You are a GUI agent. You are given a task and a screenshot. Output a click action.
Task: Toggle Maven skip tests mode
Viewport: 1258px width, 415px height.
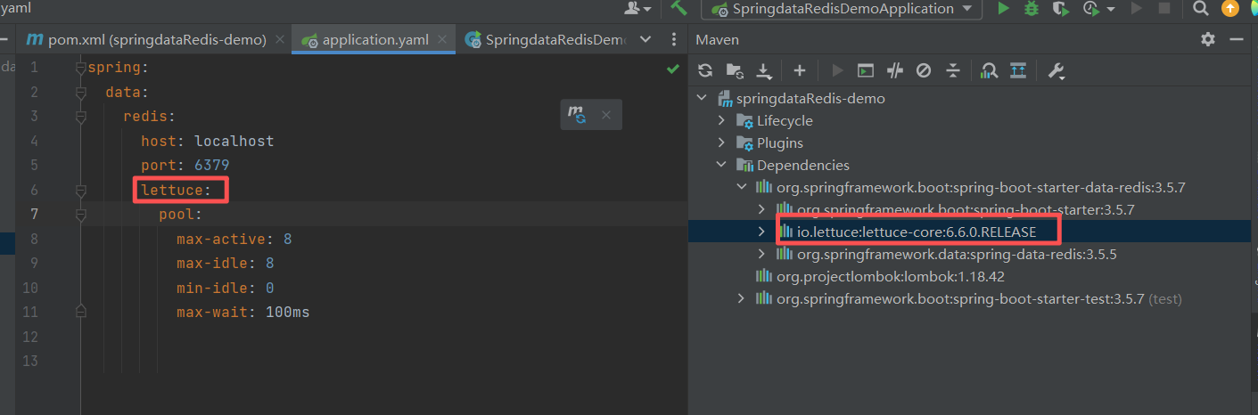(924, 70)
